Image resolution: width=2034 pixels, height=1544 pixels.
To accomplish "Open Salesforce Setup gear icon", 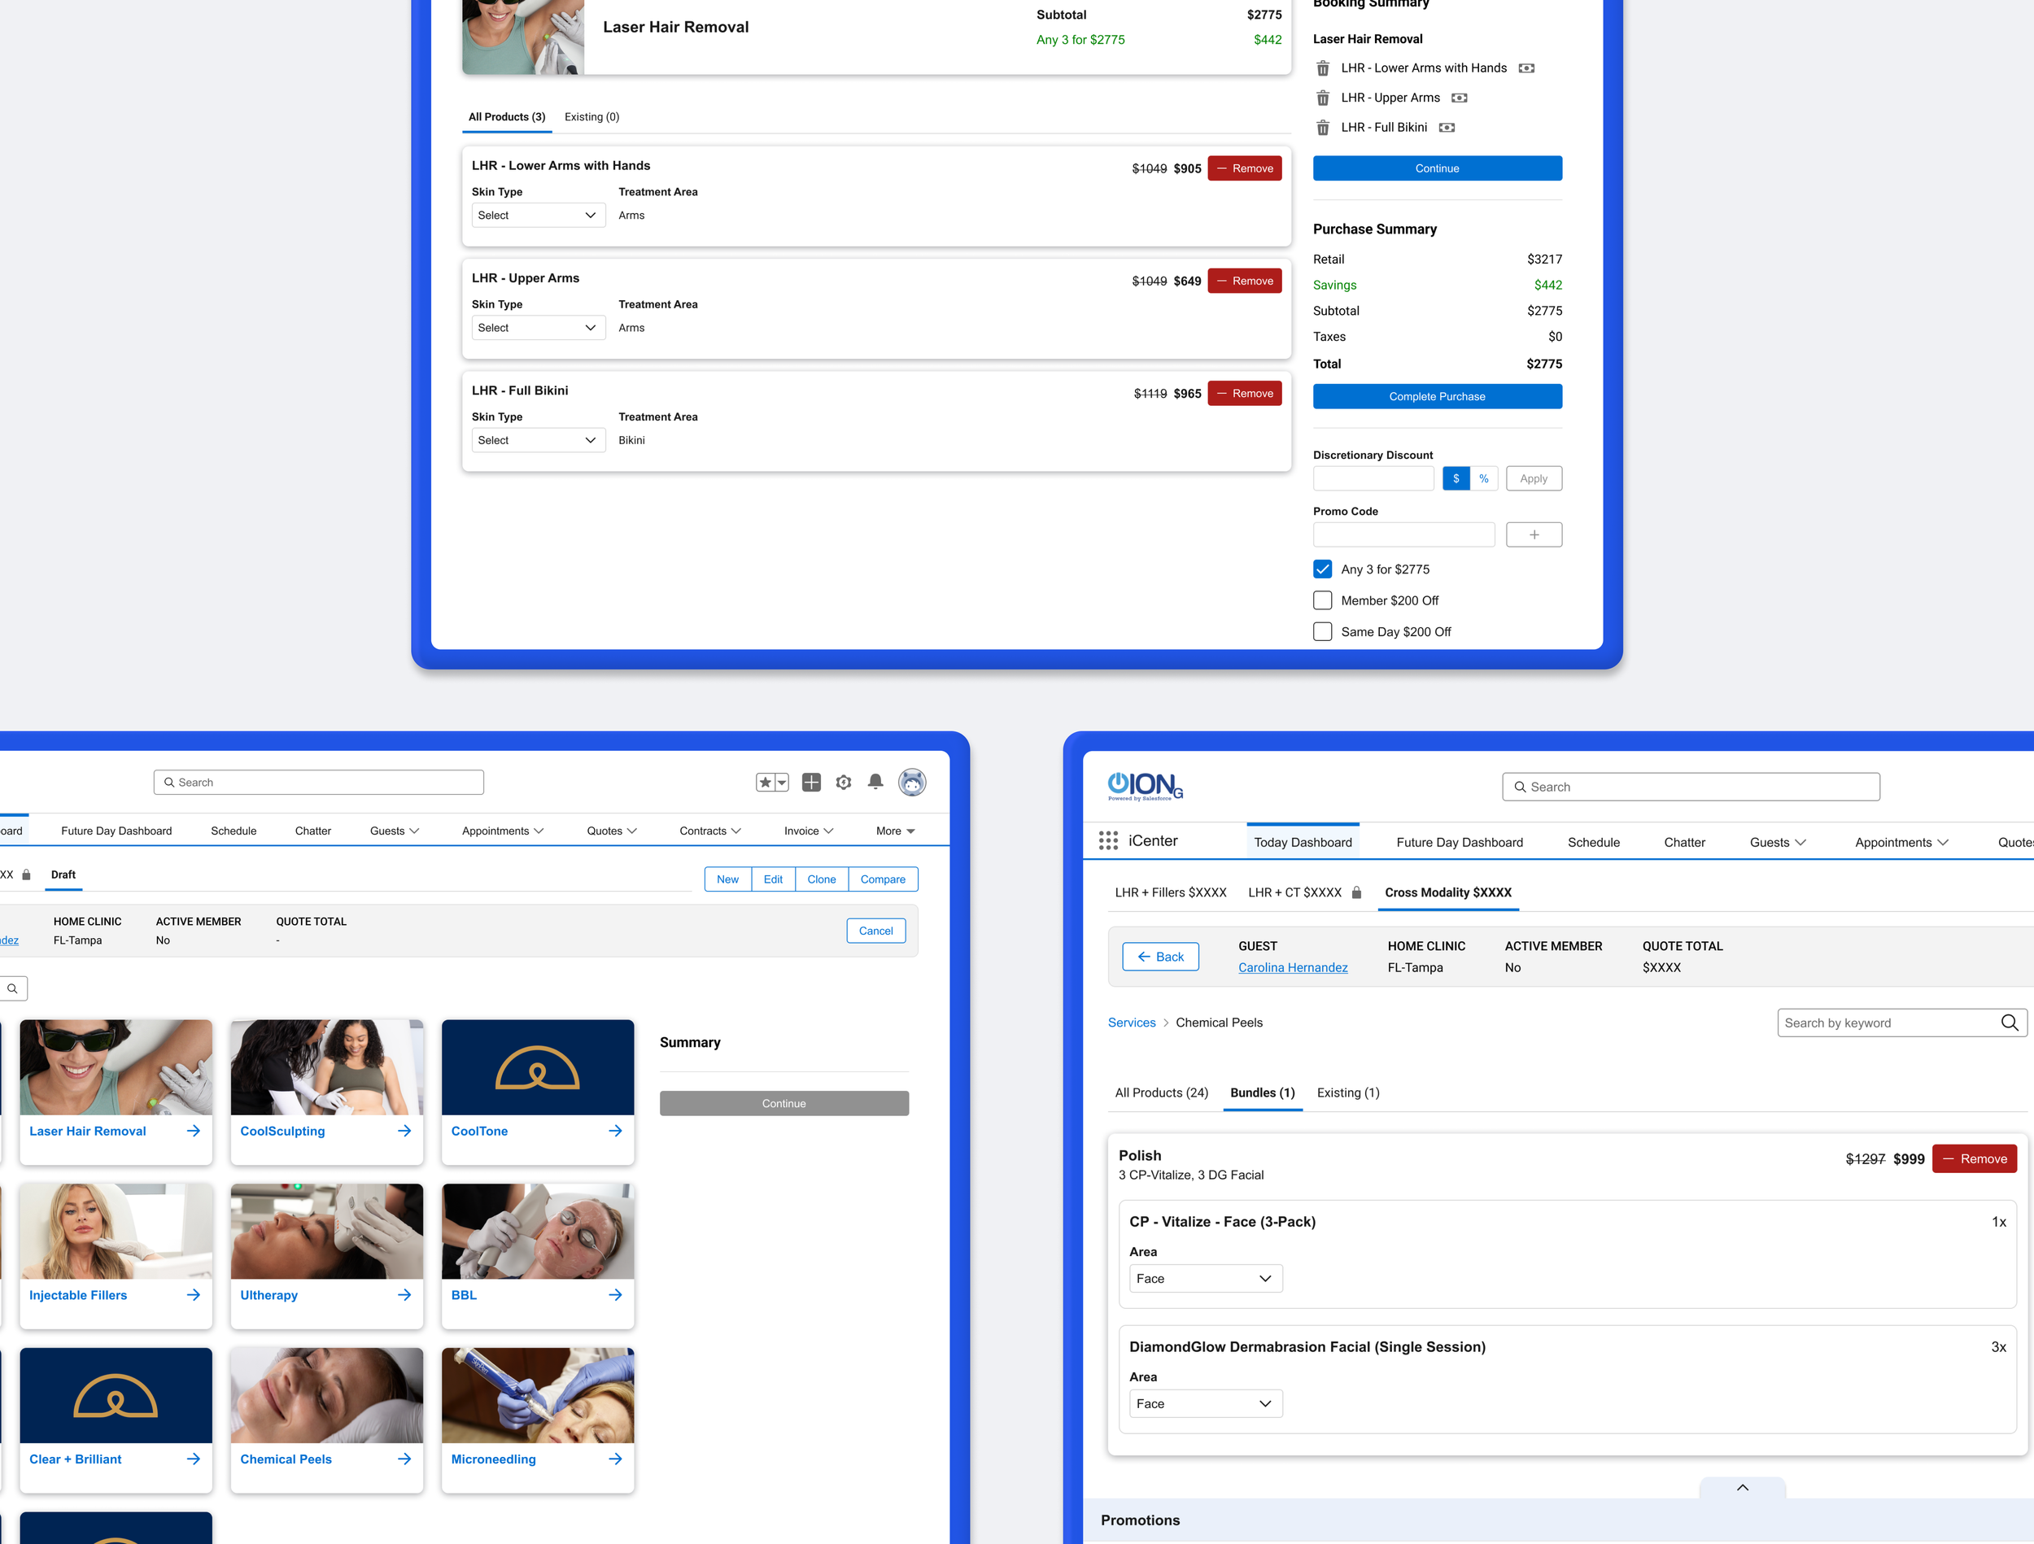I will [x=843, y=782].
